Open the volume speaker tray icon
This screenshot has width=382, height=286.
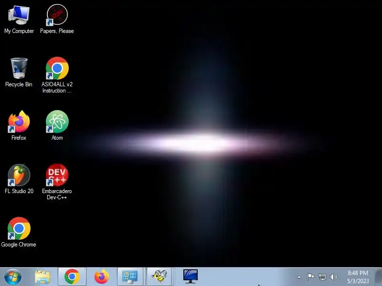pyautogui.click(x=334, y=277)
